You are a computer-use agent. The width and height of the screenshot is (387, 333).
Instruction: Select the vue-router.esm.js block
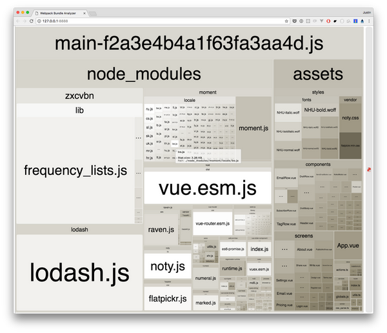point(212,223)
